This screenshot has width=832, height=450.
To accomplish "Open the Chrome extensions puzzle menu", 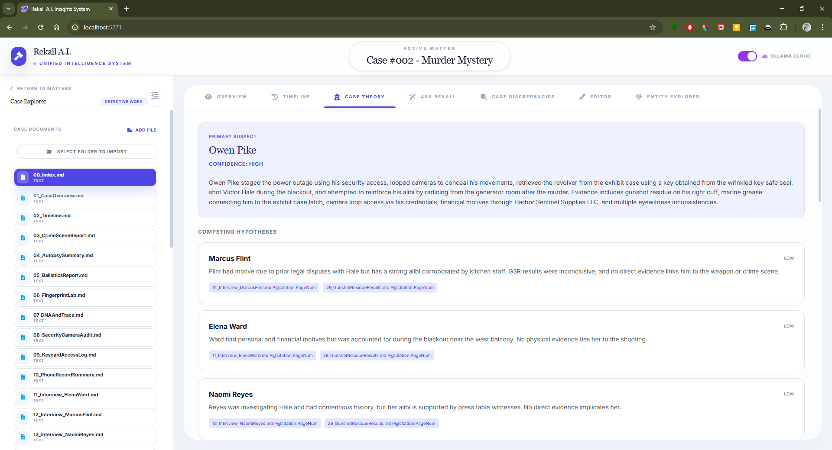I will (784, 27).
